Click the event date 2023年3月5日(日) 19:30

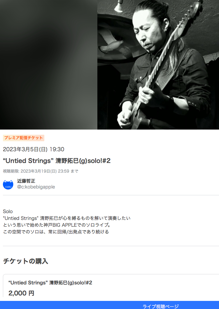[x=33, y=149]
